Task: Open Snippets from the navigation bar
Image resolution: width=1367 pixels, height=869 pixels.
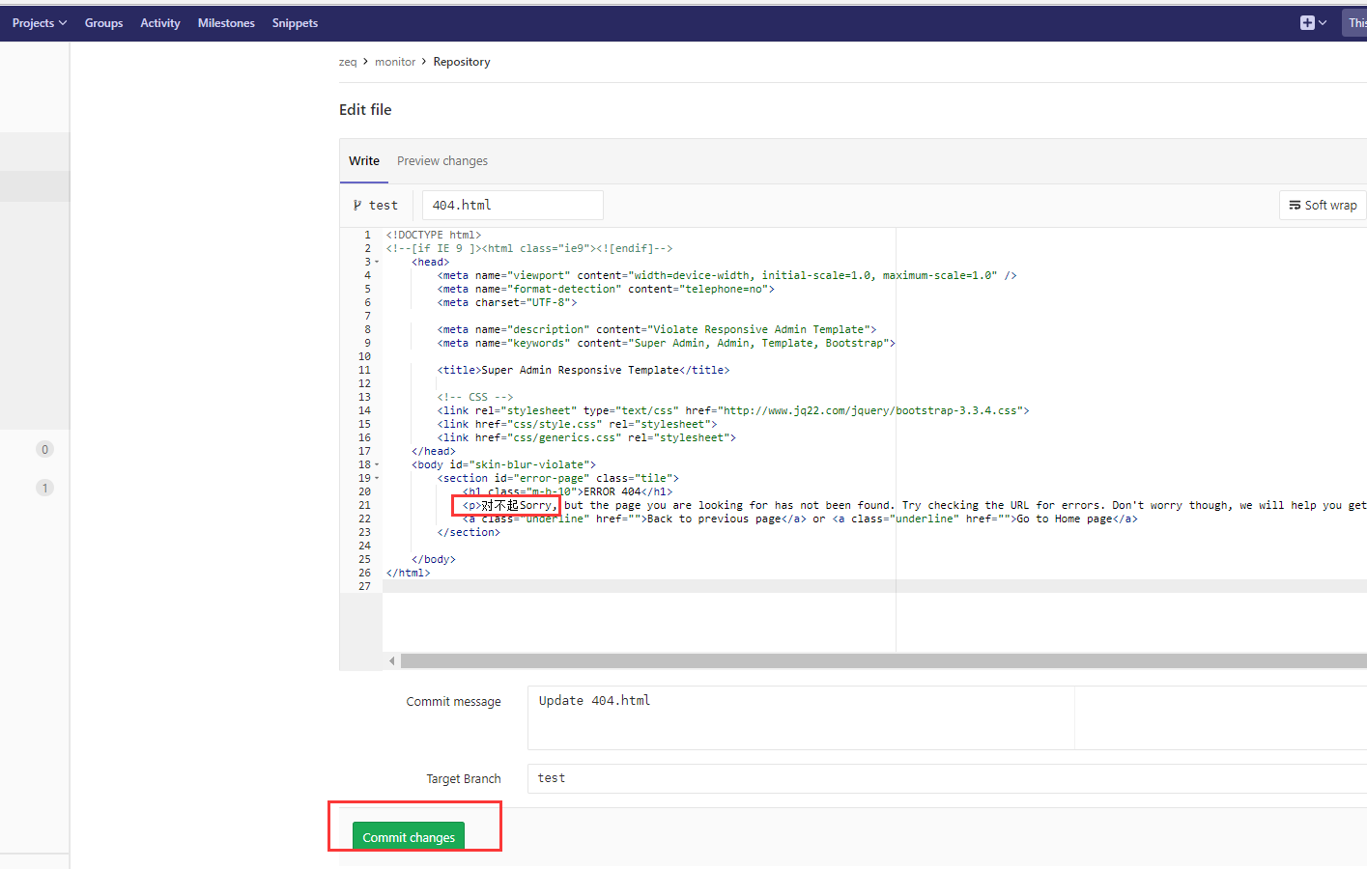Action: (x=295, y=22)
